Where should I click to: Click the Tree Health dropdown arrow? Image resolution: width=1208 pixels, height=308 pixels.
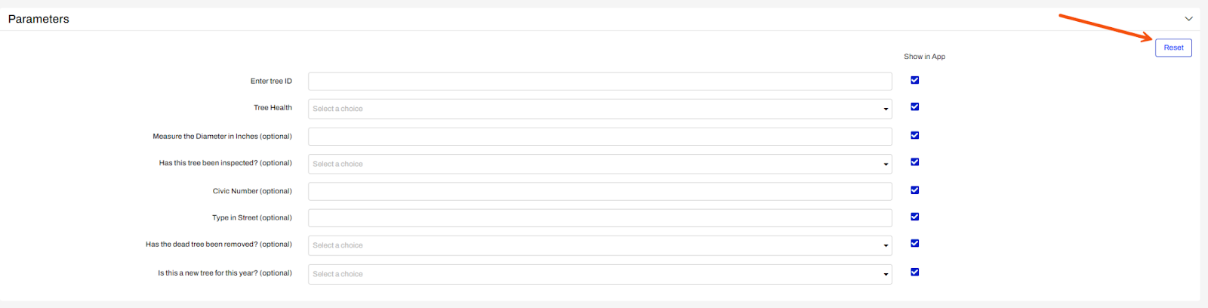[886, 109]
